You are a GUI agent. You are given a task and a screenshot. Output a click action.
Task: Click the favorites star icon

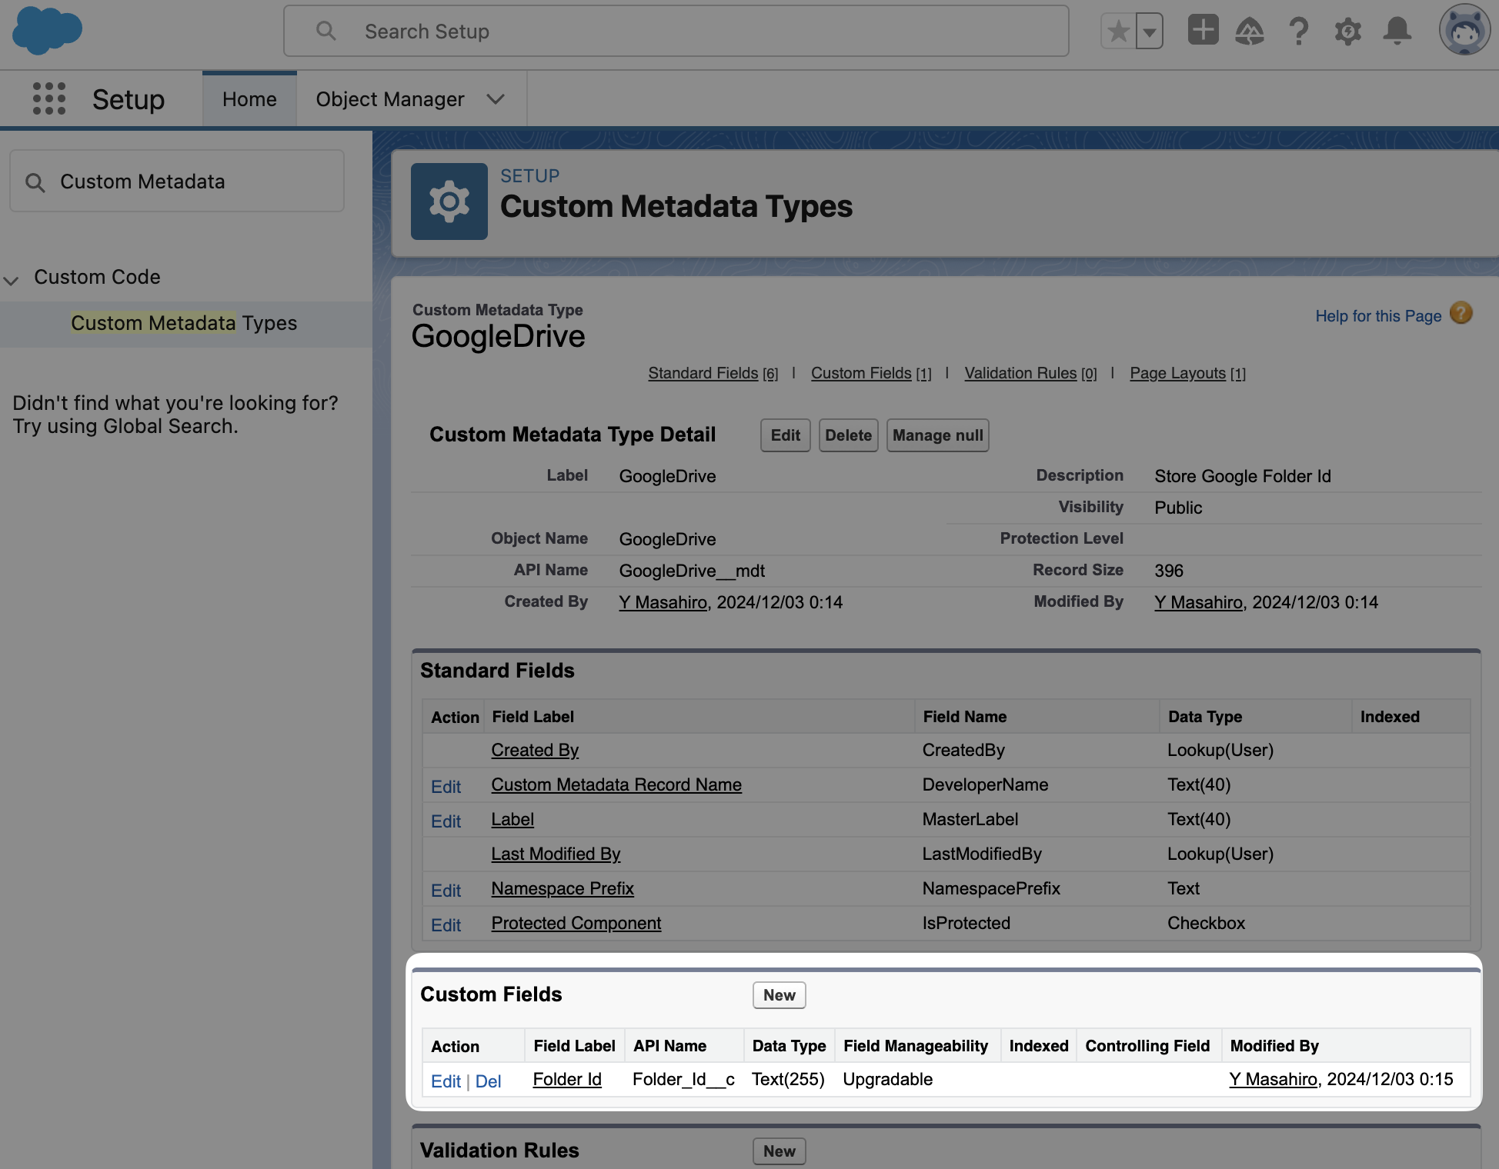pos(1118,32)
